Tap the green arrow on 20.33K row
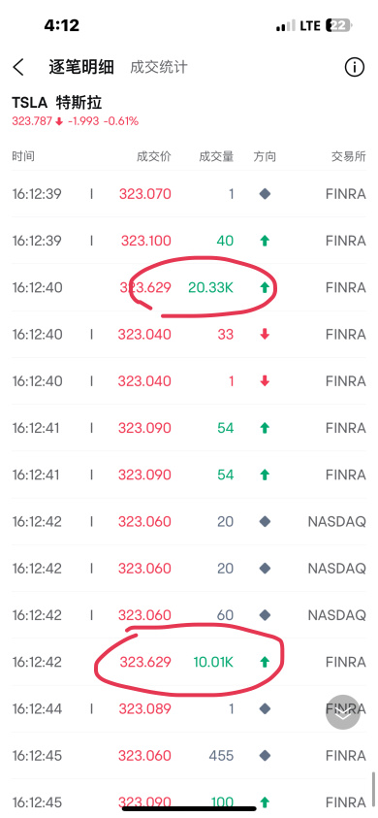The height and width of the screenshot is (818, 378). click(265, 287)
